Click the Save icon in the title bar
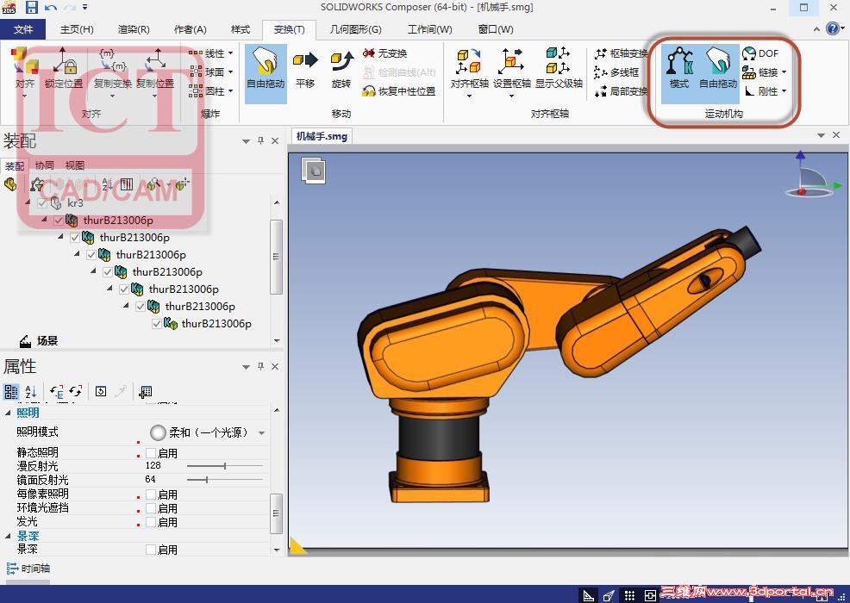The width and height of the screenshot is (850, 603). pyautogui.click(x=31, y=7)
